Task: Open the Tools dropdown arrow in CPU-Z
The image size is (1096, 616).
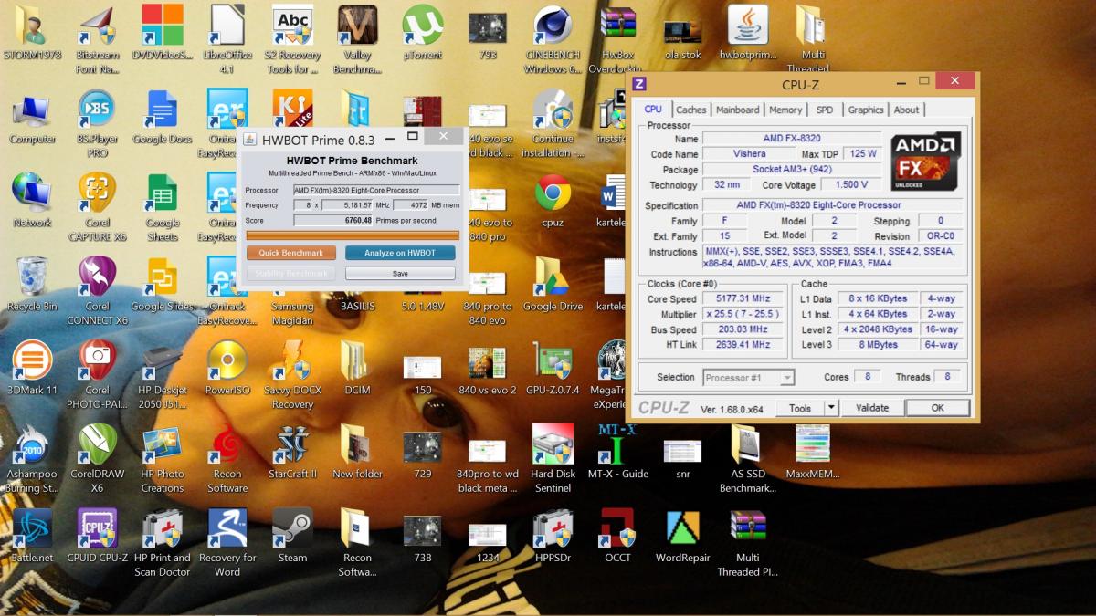Action: (831, 408)
